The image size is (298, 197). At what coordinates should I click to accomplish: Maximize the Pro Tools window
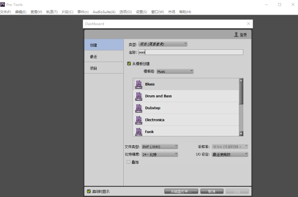point(280,5)
